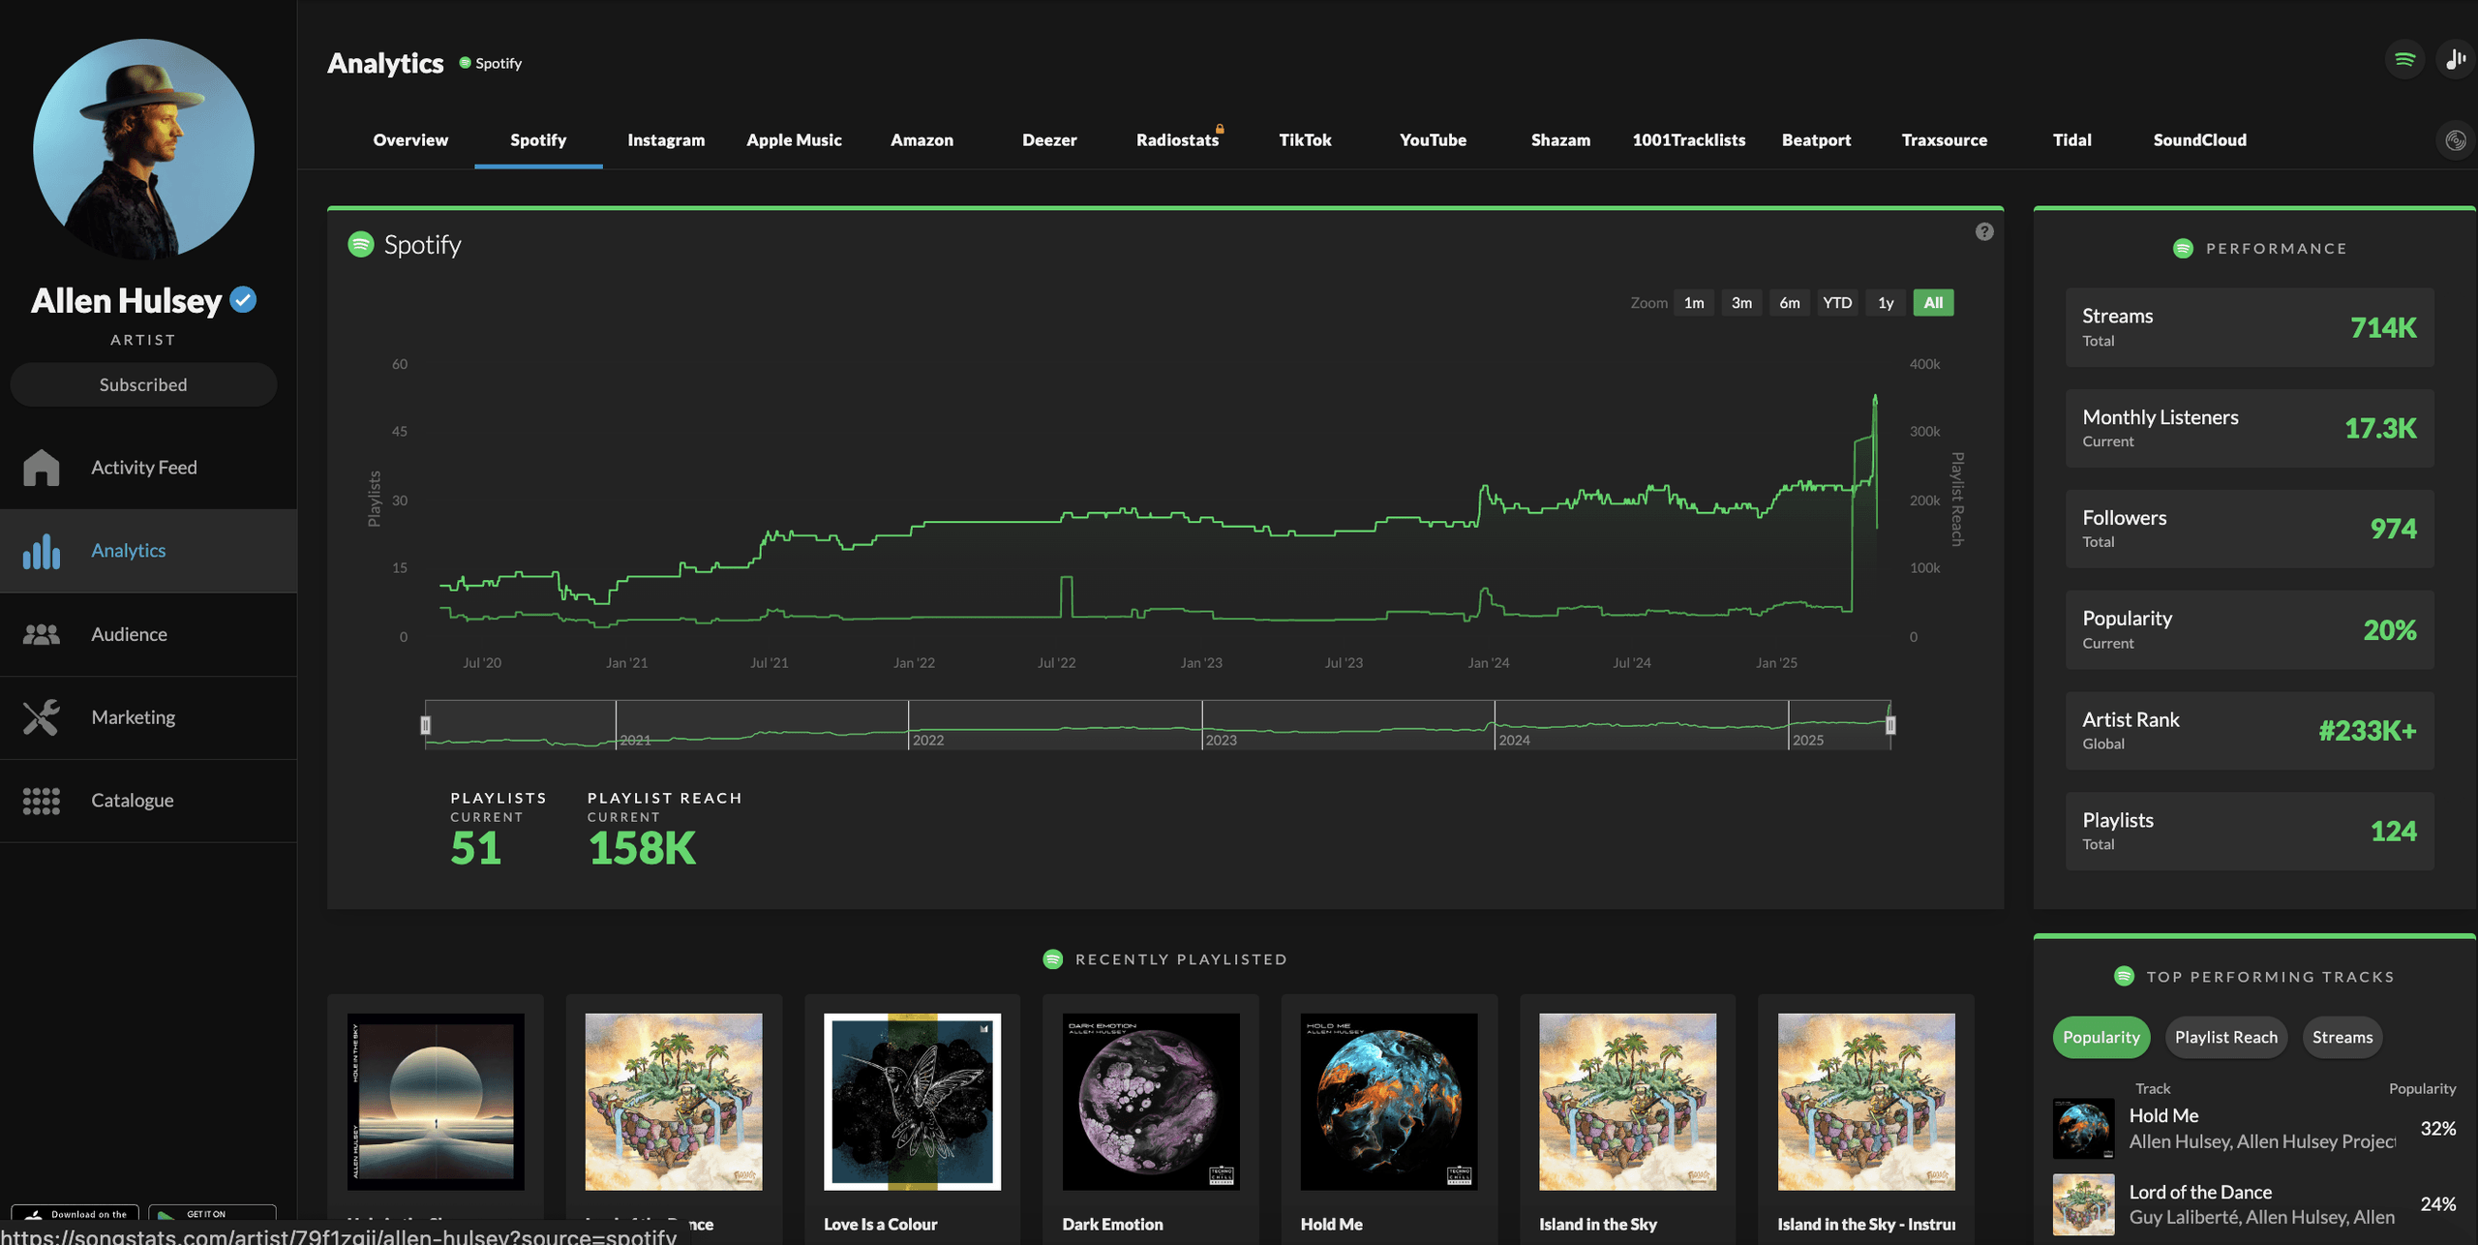Open Hold Me in Top Performing Tracks
2478x1245 pixels.
pos(2254,1129)
